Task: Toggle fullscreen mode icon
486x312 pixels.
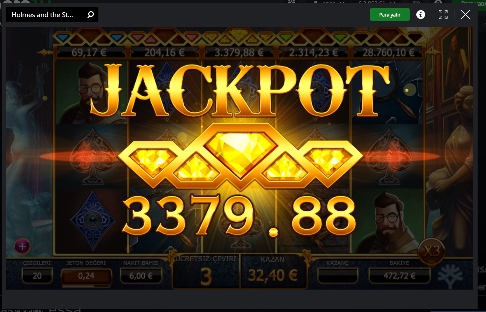Action: pyautogui.click(x=443, y=15)
